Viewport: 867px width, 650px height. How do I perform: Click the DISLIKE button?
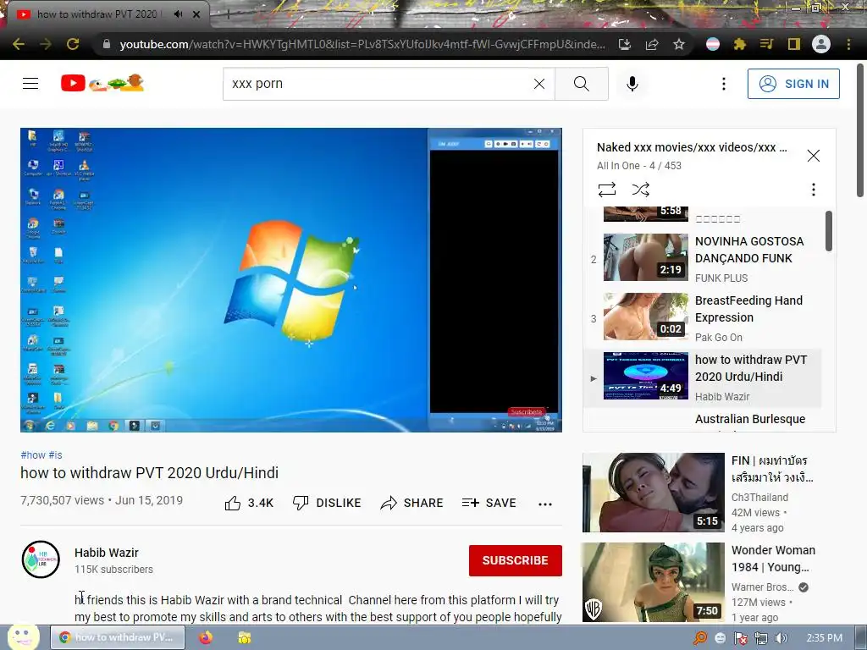(x=327, y=503)
